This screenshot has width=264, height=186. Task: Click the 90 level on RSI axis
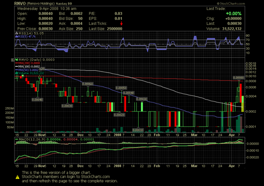pos(247,35)
